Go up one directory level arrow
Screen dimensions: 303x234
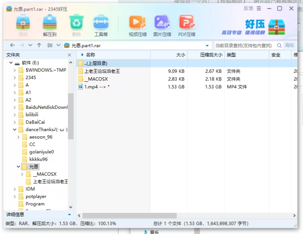39,45
